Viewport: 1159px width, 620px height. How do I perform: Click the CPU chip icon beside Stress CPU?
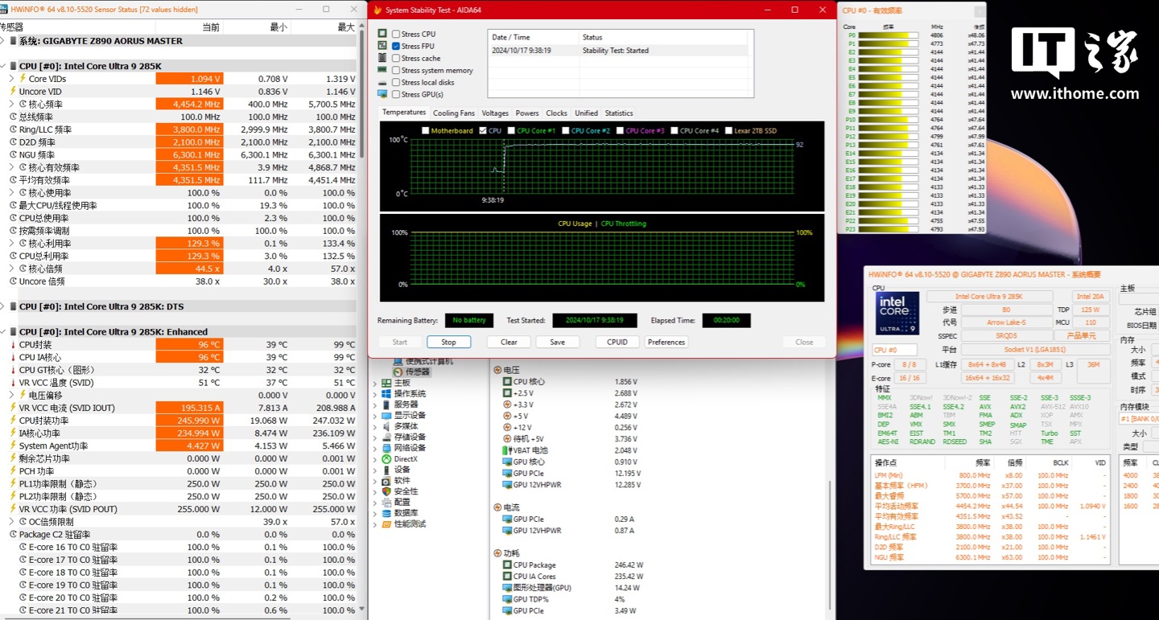click(383, 34)
